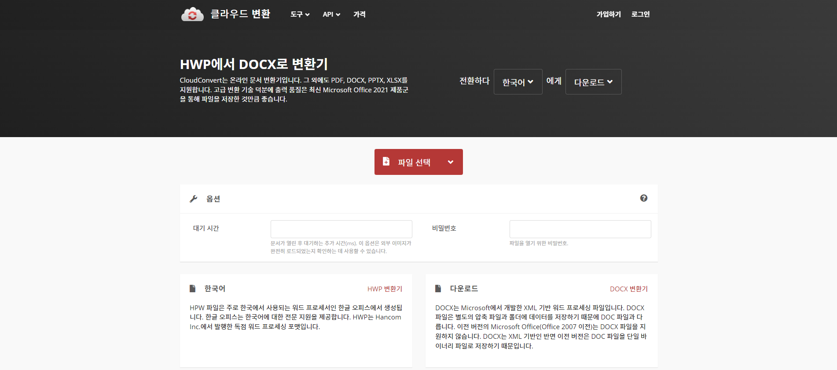Expand the 한국어 source format dropdown

(x=518, y=82)
